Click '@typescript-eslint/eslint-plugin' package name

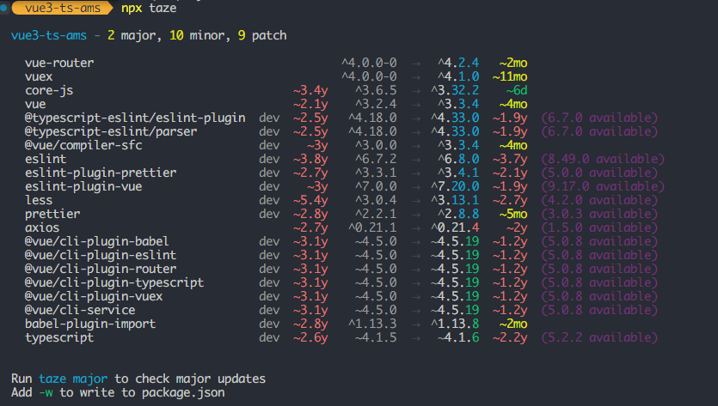(x=135, y=118)
